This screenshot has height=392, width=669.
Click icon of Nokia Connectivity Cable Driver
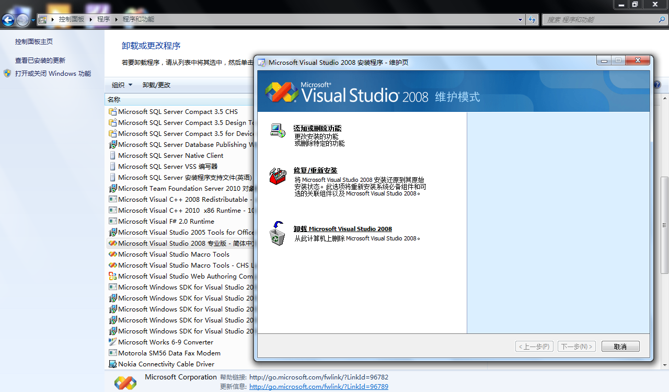(112, 364)
